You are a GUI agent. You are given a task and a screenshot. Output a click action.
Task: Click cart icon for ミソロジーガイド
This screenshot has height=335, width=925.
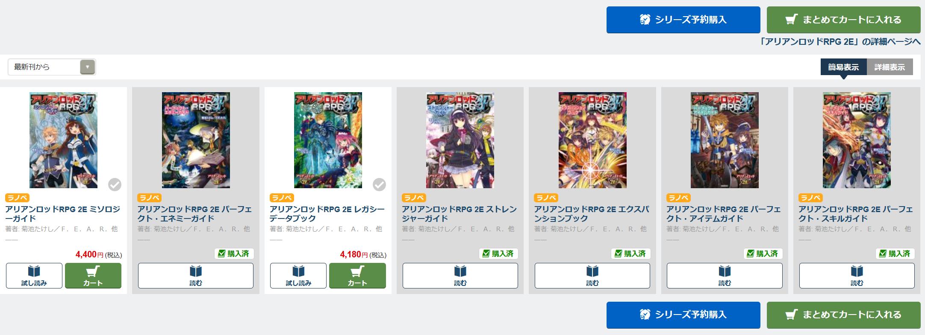pos(93,276)
